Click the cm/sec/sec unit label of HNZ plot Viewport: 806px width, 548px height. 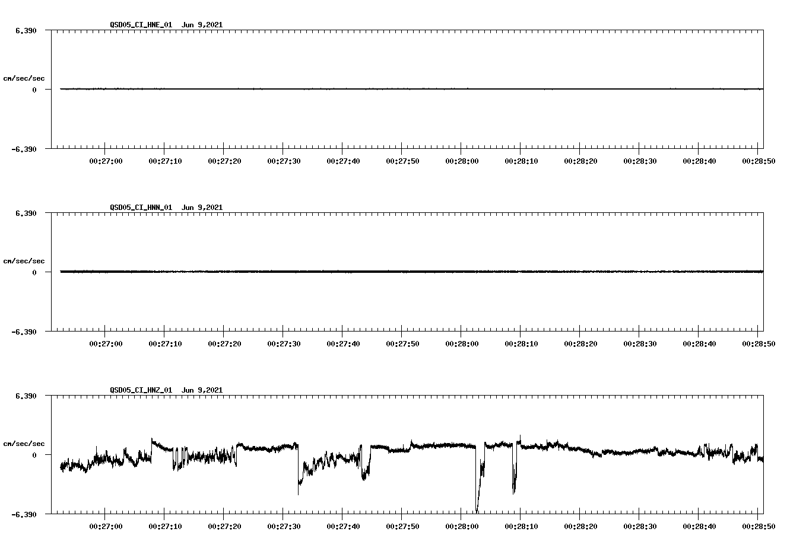coord(24,444)
